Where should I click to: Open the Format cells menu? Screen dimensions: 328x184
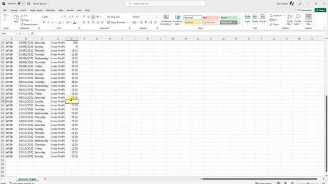(262, 19)
